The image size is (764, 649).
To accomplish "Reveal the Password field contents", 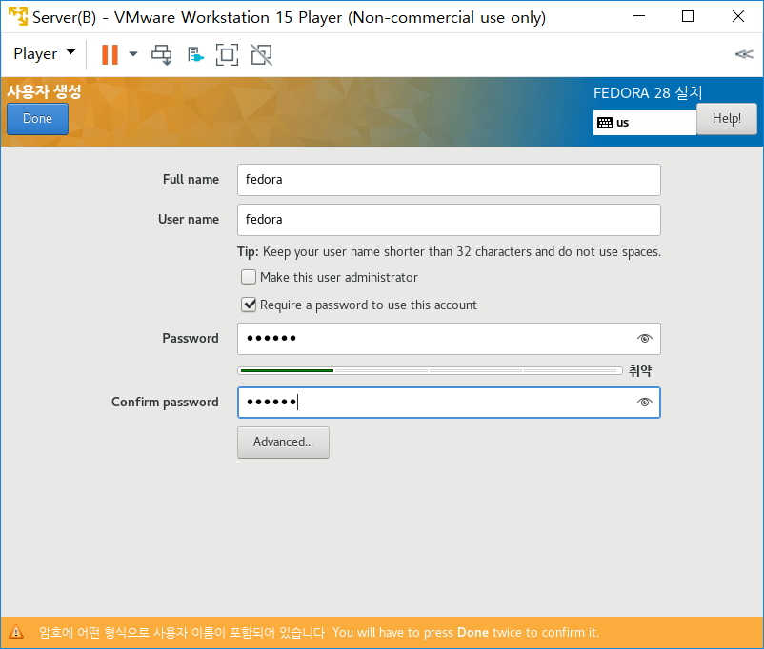I will coord(645,339).
